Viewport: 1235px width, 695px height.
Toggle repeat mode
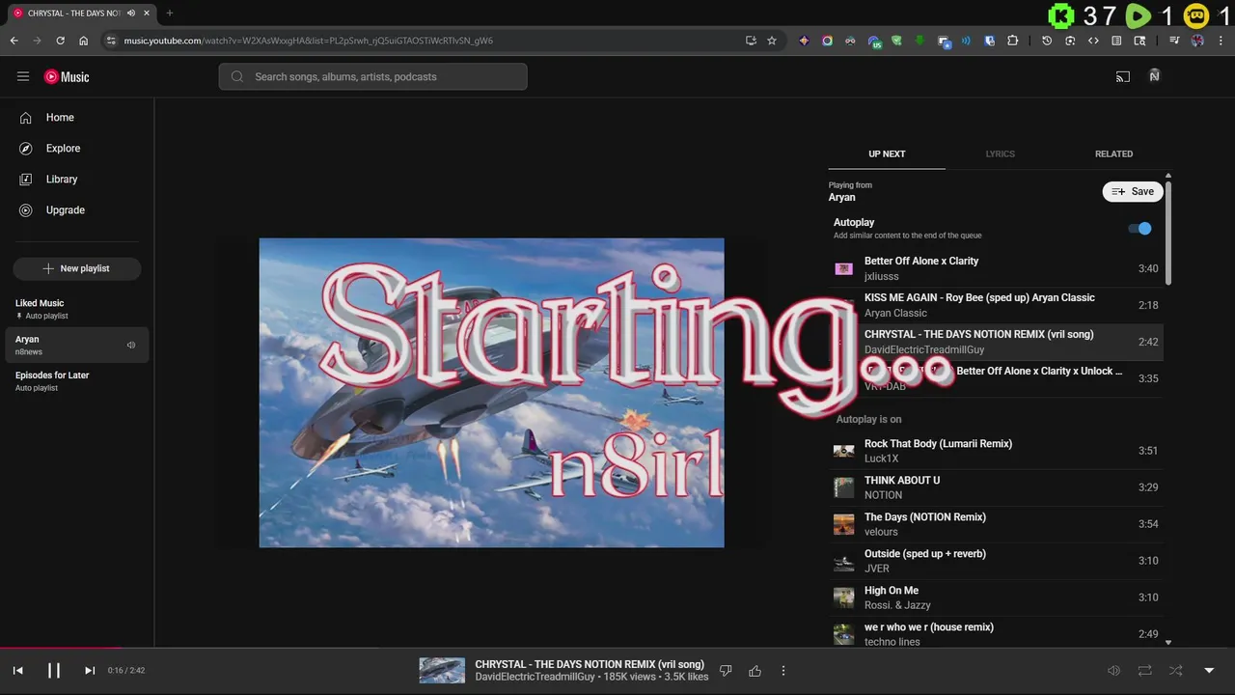click(x=1144, y=670)
